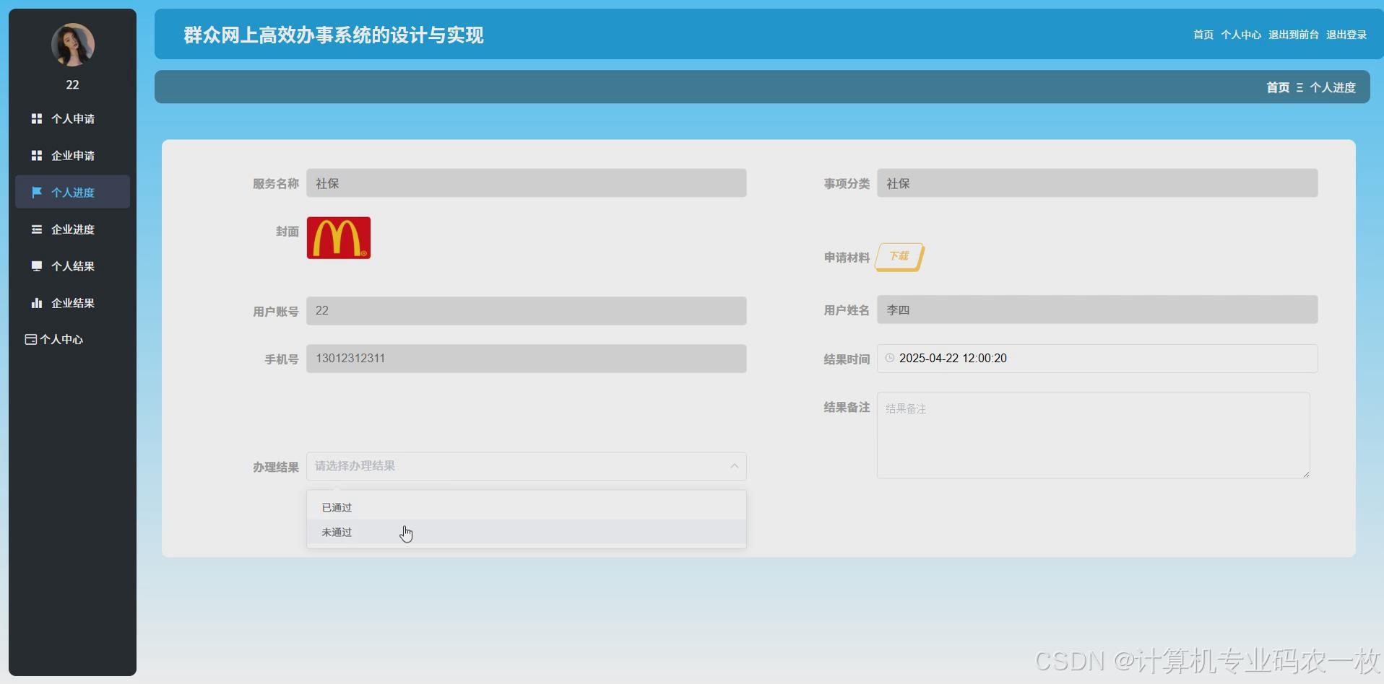
Task: Select 个人进度 menu item
Action: (x=72, y=192)
